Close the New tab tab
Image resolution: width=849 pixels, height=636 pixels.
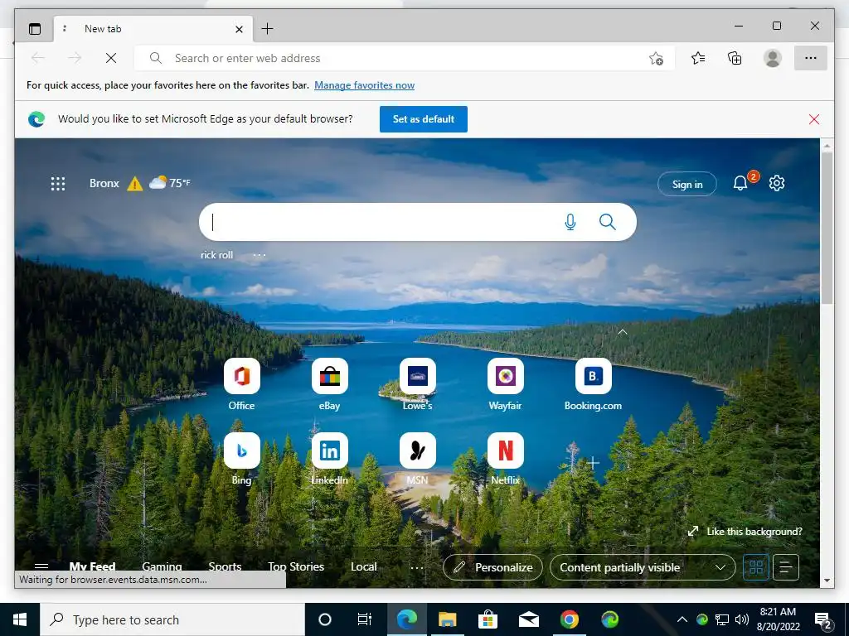[x=239, y=29]
